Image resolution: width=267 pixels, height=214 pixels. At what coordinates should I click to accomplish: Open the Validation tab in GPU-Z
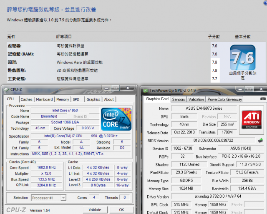coord(196,99)
